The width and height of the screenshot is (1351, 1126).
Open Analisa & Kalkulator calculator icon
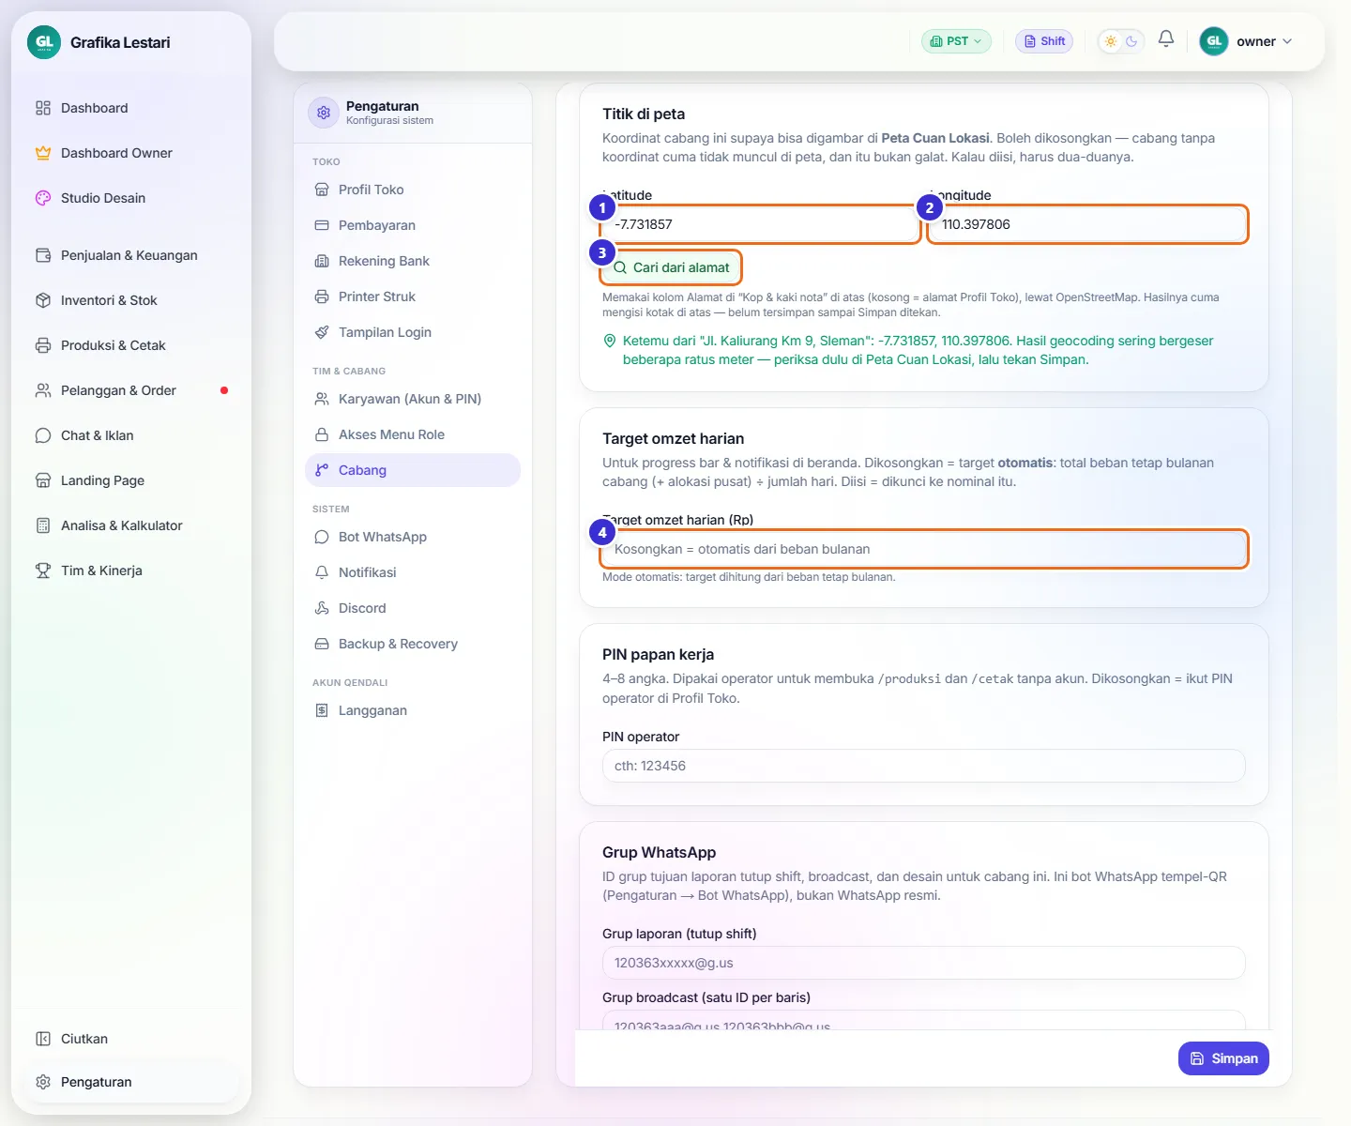point(43,525)
